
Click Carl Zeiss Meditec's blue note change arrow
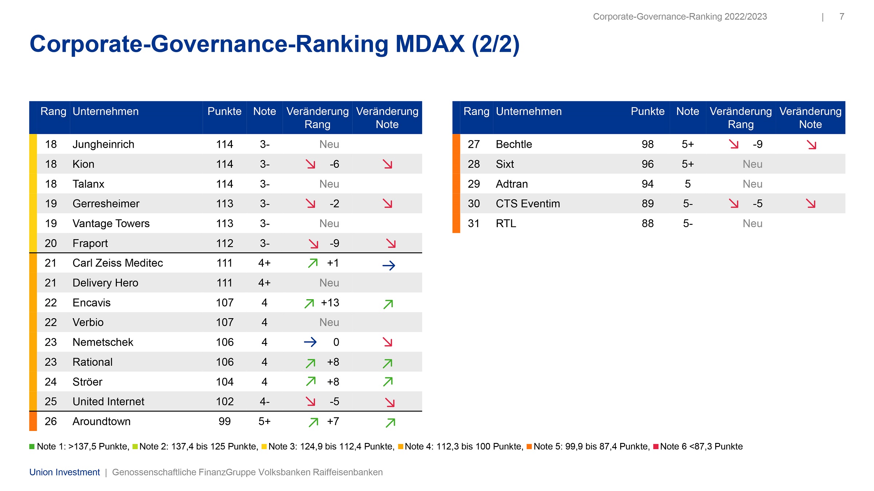tap(389, 265)
